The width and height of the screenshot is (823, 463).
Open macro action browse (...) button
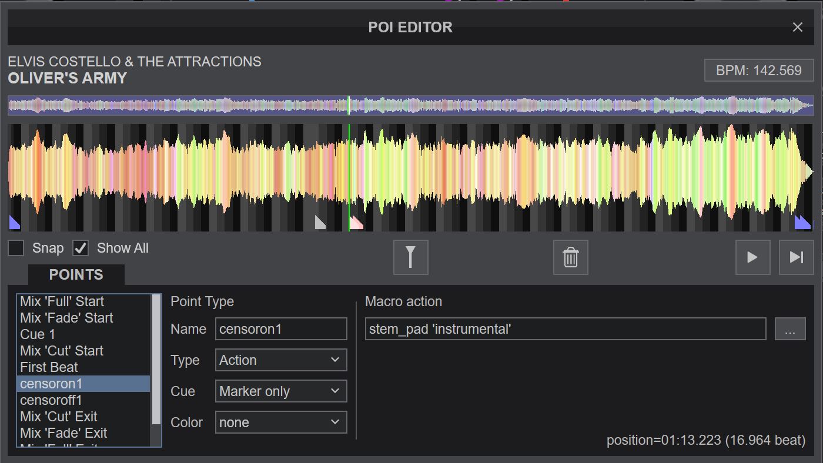point(790,329)
